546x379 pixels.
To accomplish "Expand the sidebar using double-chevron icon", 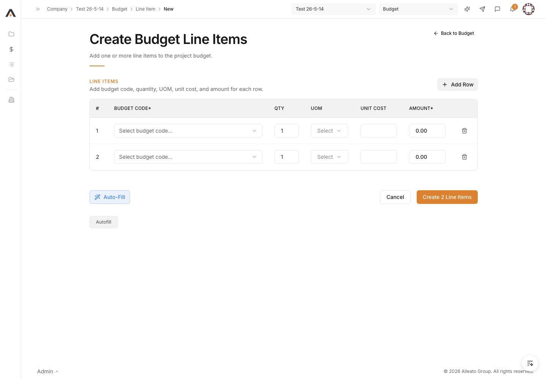I will point(38,9).
